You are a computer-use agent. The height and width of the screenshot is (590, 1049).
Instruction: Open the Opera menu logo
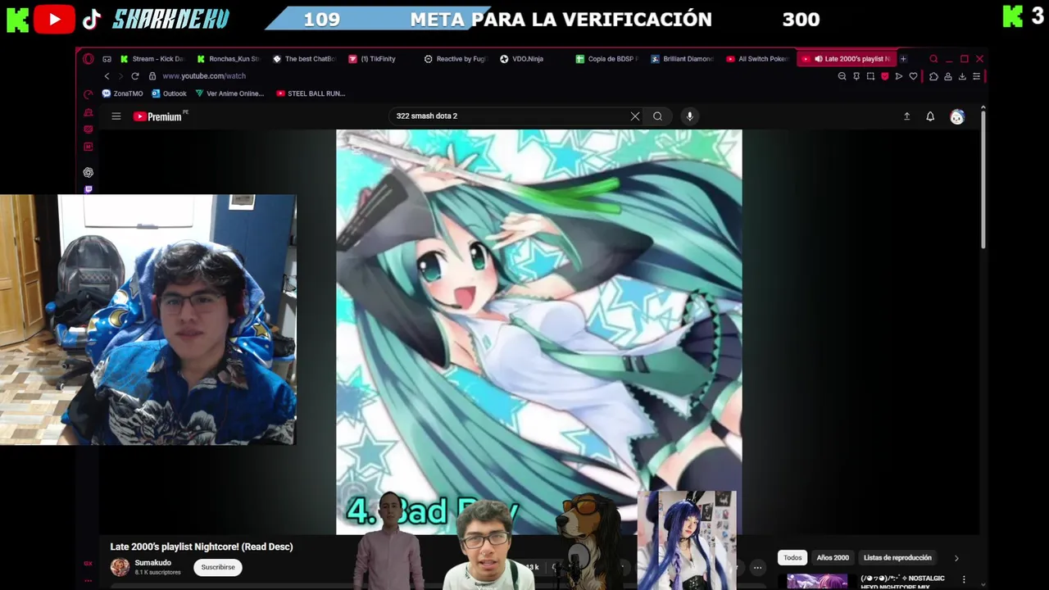[89, 59]
